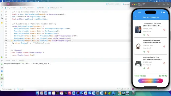The width and height of the screenshot is (171, 96).
Task: Open the Git branch icon at sidebar bottom
Action: (2, 86)
